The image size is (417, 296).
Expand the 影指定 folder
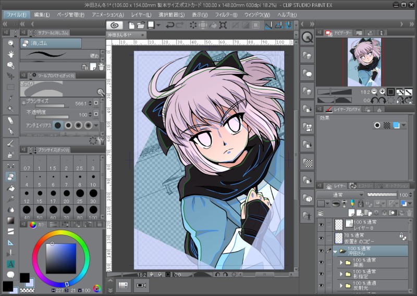[x=341, y=274]
